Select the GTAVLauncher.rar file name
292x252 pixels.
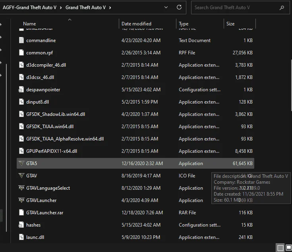point(44,212)
